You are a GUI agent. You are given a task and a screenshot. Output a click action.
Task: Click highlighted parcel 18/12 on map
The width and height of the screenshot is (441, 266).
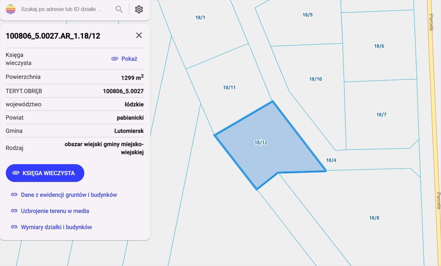(x=261, y=142)
